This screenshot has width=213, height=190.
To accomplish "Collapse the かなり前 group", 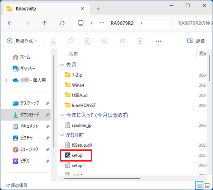I will point(62,135).
